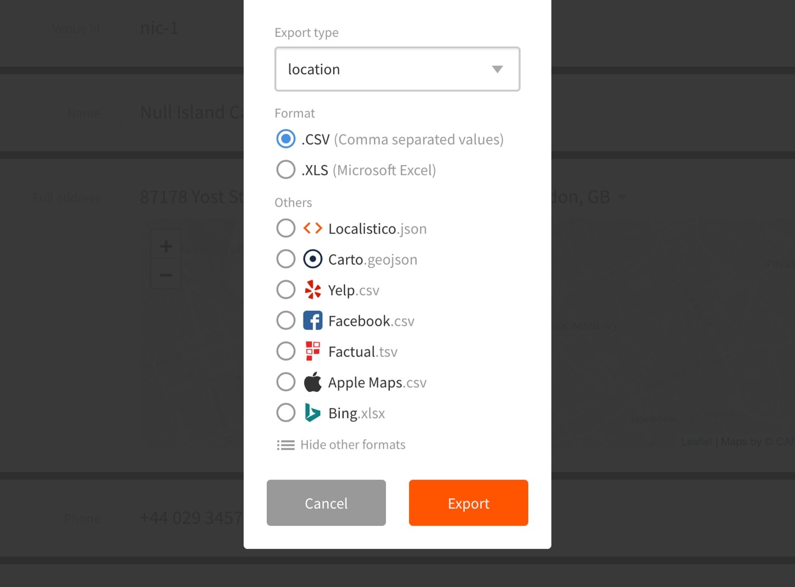Choose the Localistico.json radio option
Image resolution: width=795 pixels, height=587 pixels.
coord(286,228)
